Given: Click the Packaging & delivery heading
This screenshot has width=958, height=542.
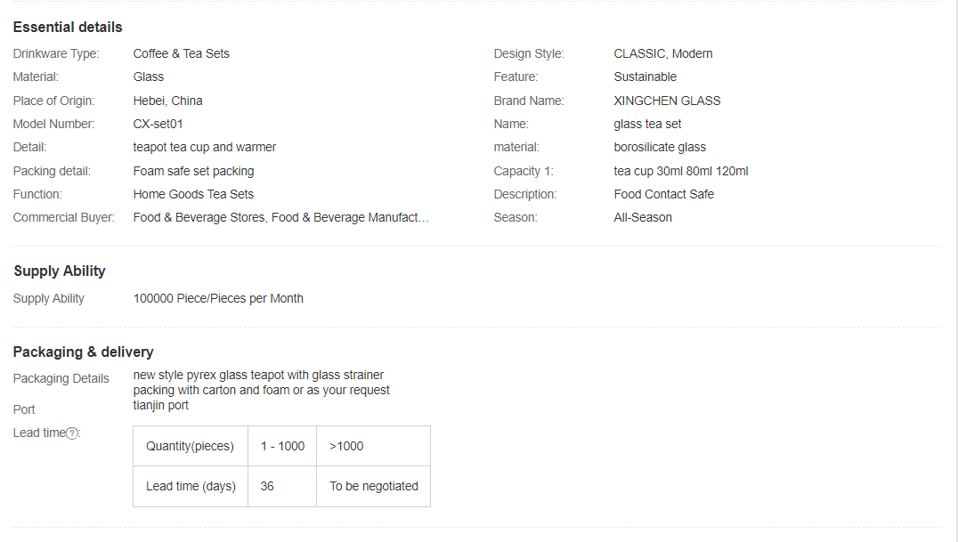Looking at the screenshot, I should 84,352.
